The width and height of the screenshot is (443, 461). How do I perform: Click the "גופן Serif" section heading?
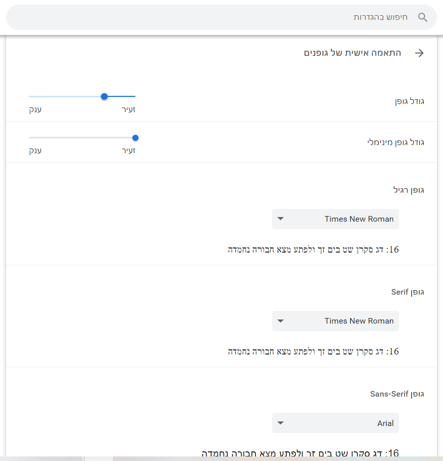[x=408, y=292]
